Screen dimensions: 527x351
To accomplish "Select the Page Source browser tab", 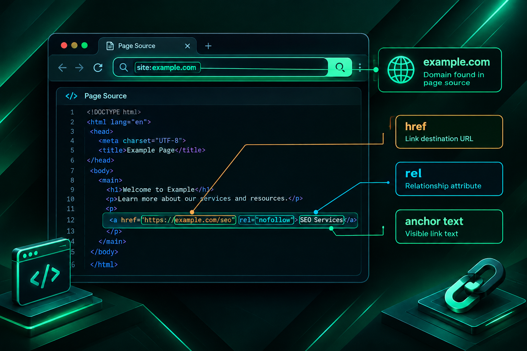I will pos(148,46).
